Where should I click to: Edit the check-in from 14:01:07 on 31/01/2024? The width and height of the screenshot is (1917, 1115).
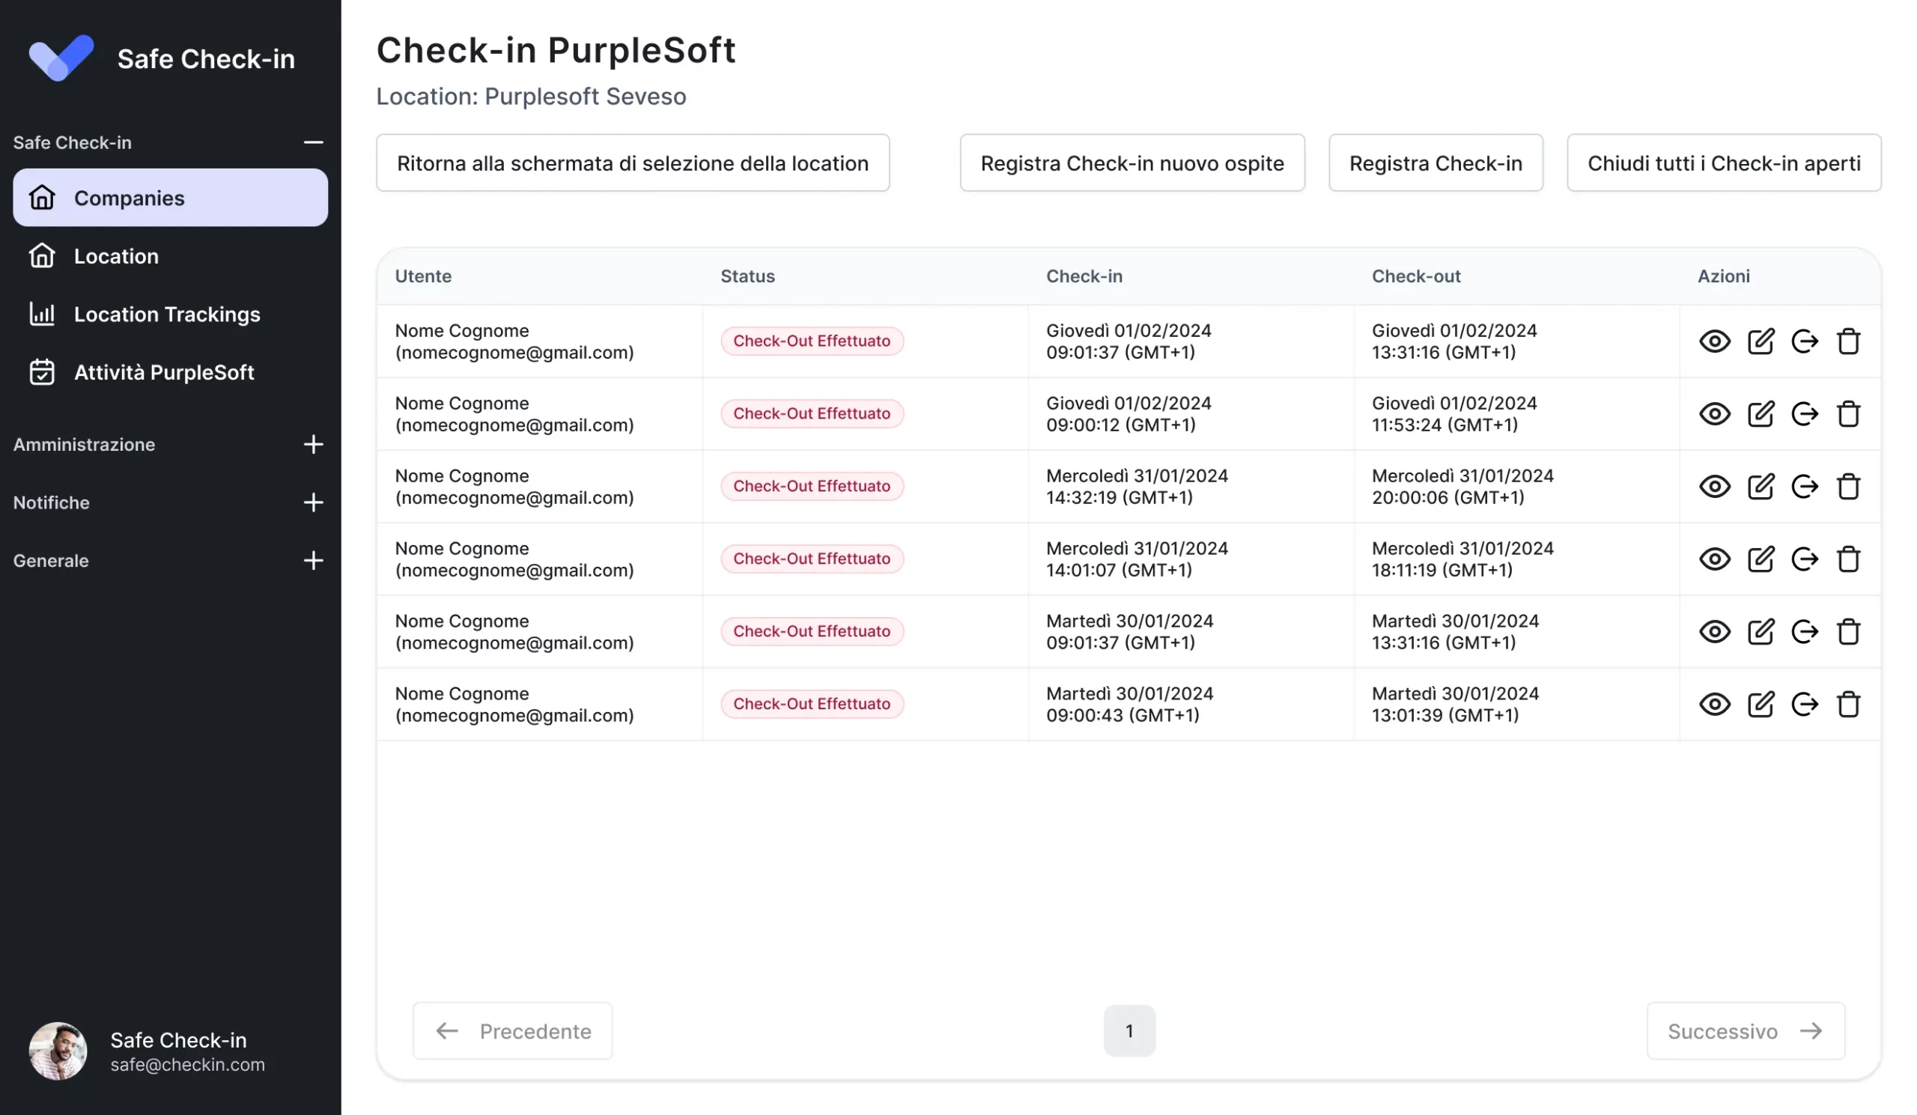pos(1760,559)
